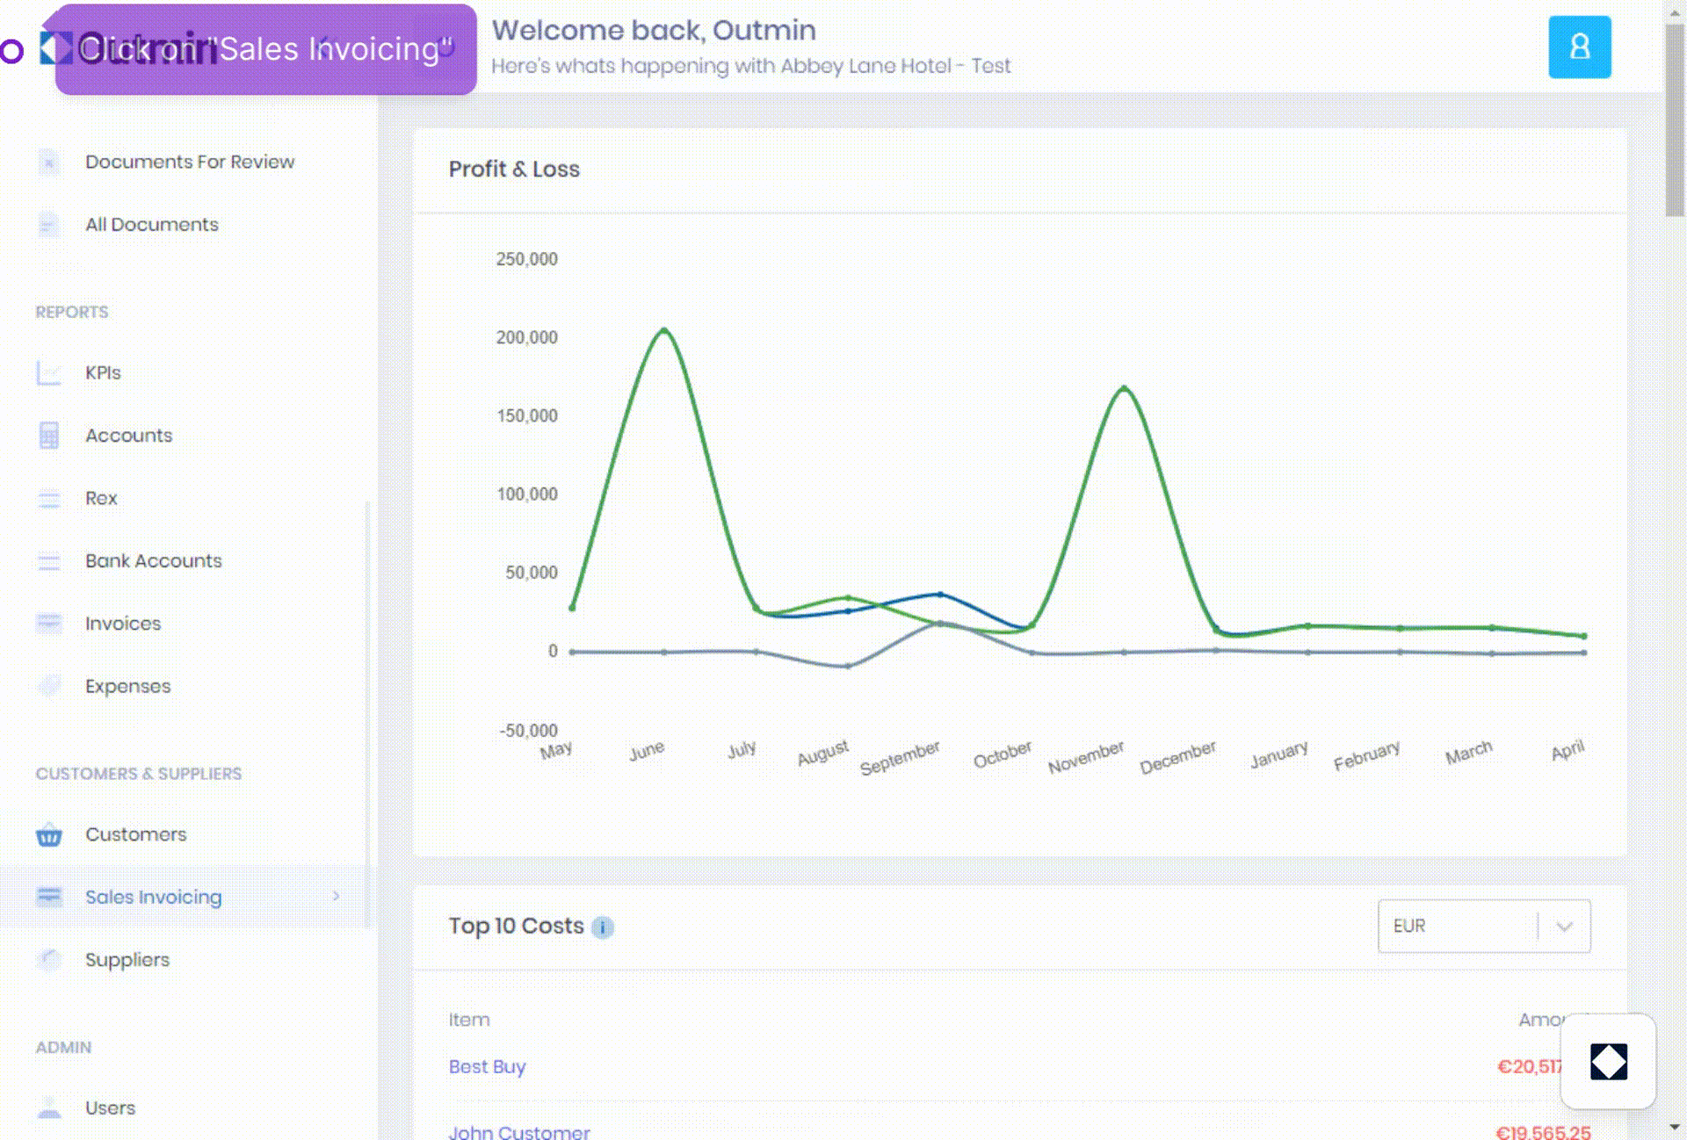
Task: Click the CUSTOMERS & SUPPLIERS section label
Action: point(139,775)
